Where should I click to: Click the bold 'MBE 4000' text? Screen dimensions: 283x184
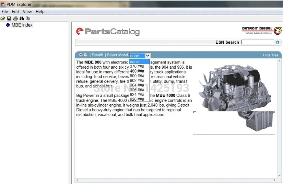pos(165,96)
